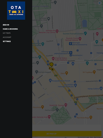Viewport: 103px width, 138px height.
Task: Click the Zetor restaurant pin
Action: (x=67, y=73)
